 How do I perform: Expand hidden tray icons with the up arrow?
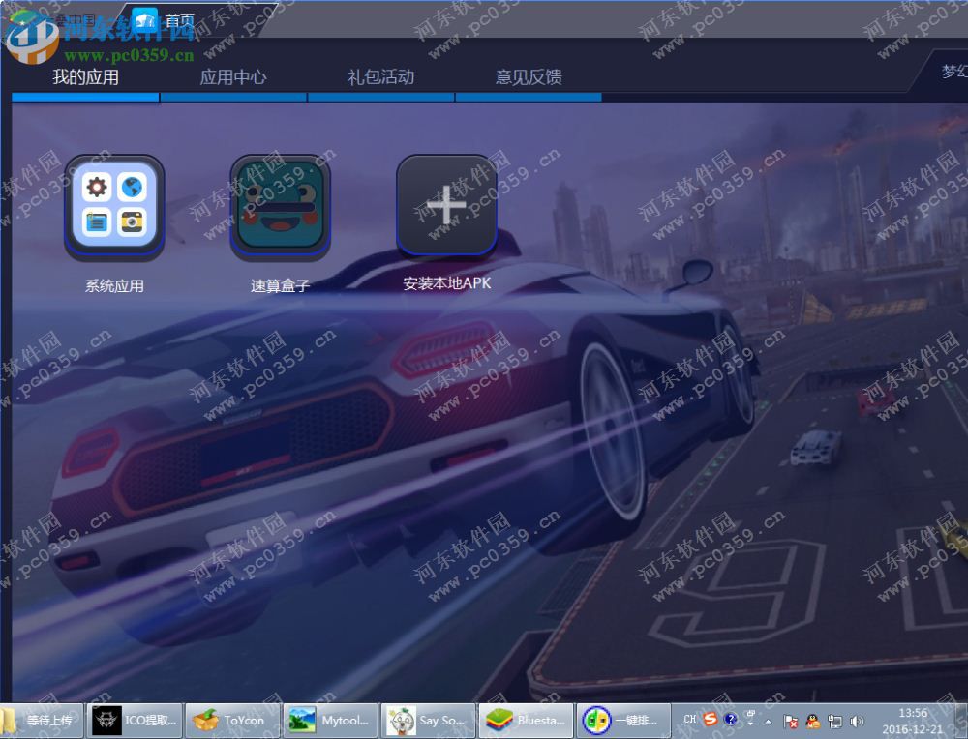[768, 721]
